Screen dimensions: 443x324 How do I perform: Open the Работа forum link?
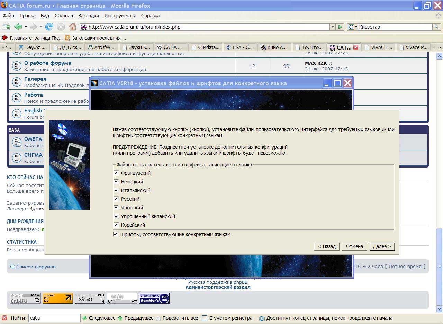(x=34, y=95)
